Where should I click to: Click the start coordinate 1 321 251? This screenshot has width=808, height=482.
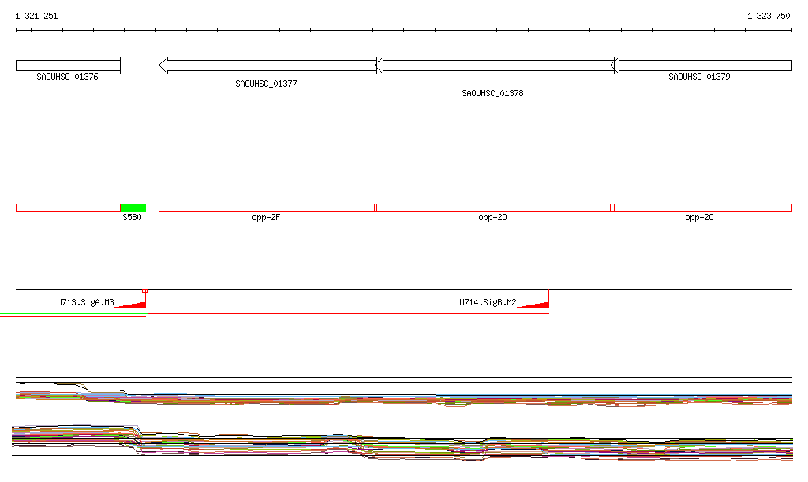click(x=36, y=16)
